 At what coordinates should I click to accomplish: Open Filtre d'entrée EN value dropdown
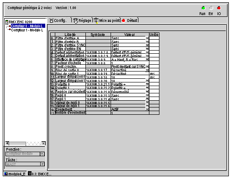pyautogui.click(x=147, y=49)
